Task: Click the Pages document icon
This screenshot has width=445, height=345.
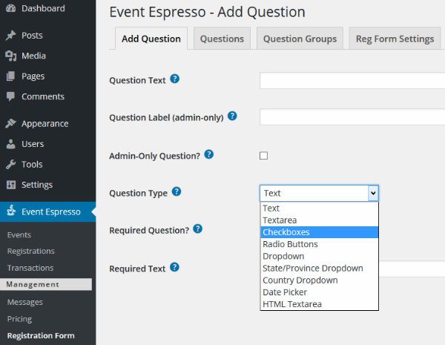Action: (10, 76)
